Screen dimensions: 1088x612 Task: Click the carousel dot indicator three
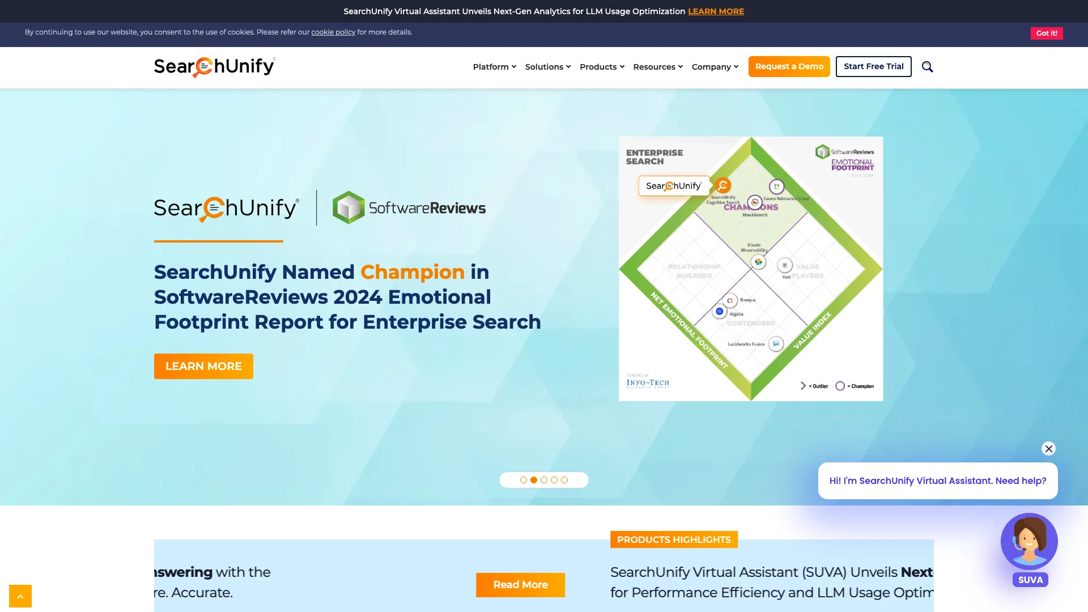pyautogui.click(x=544, y=480)
